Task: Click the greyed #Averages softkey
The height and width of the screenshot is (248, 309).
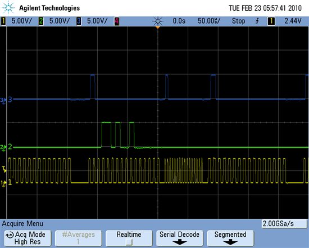Action: coord(78,238)
